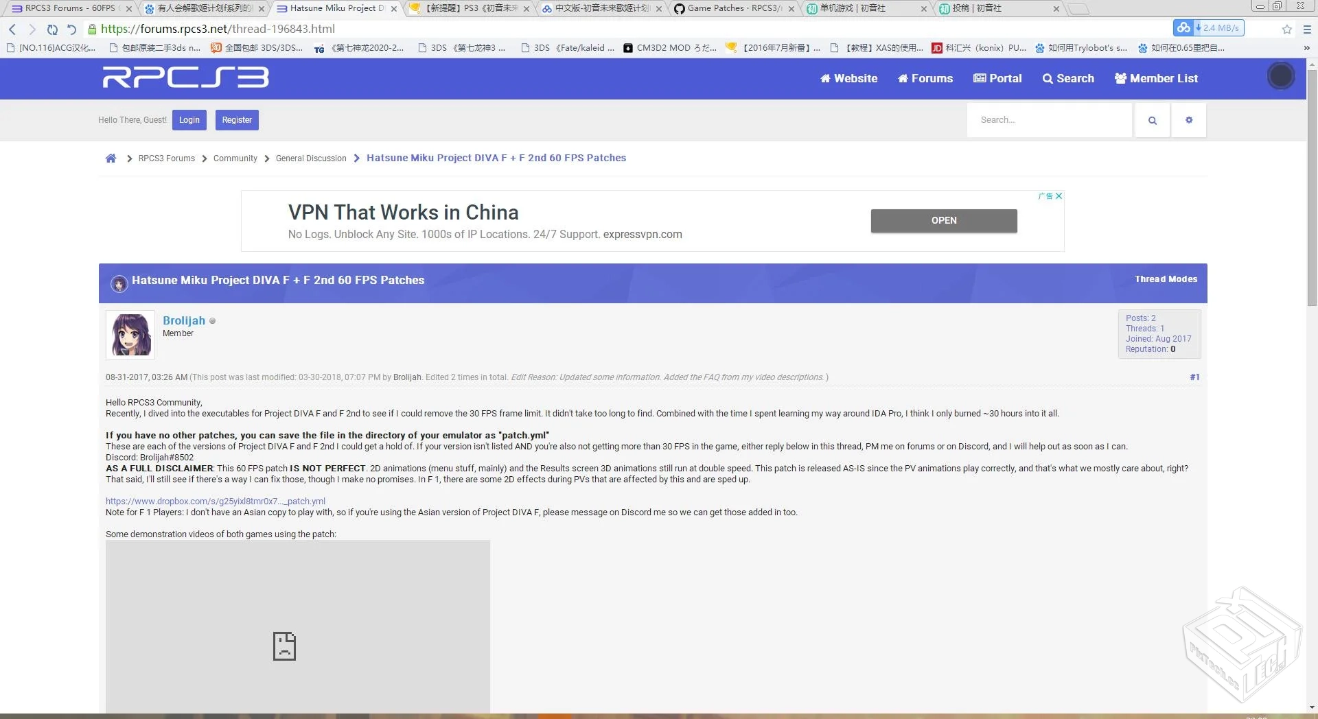Click the search magnifier button

pyautogui.click(x=1152, y=120)
